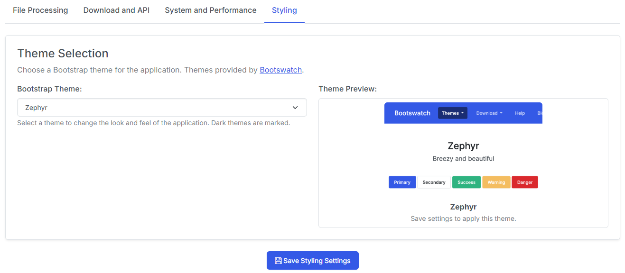Click the green Success button in preview

466,182
